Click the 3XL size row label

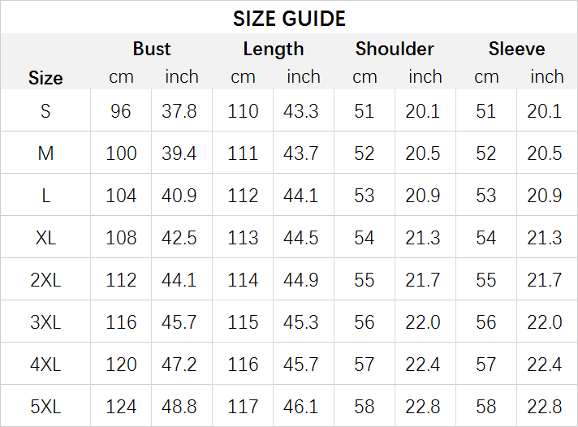point(45,322)
